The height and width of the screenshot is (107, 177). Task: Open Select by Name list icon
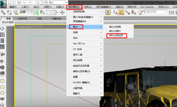coord(43,12)
